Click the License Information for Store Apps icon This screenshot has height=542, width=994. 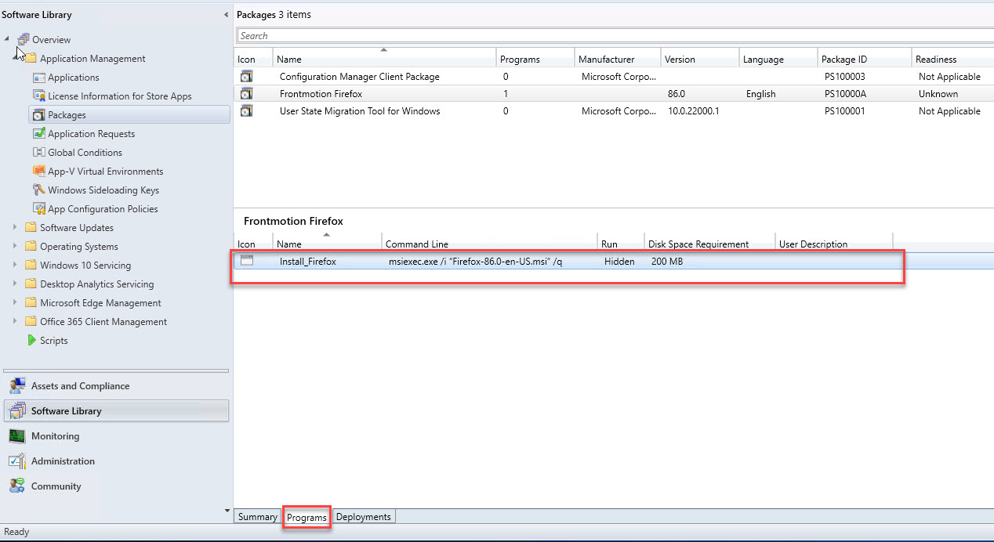[x=39, y=96]
